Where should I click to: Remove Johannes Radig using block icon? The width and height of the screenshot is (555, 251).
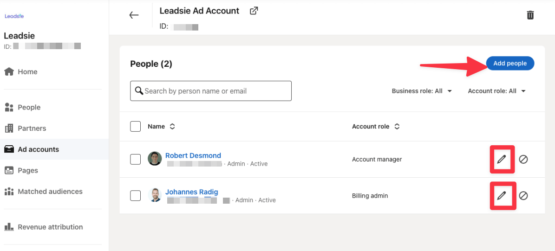(x=523, y=195)
